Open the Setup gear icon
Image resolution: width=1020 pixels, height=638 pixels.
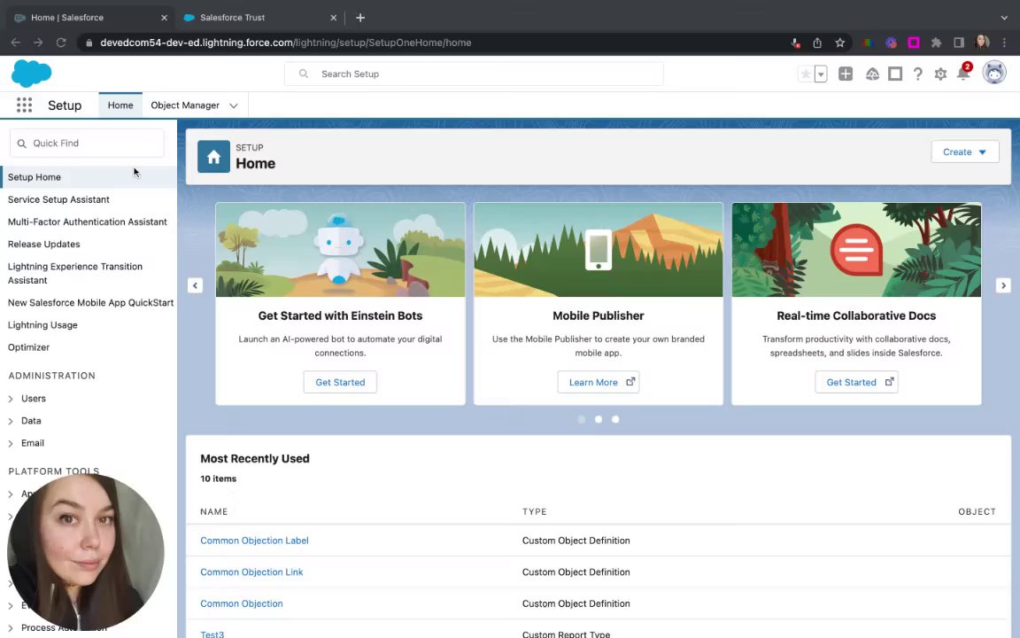click(940, 74)
